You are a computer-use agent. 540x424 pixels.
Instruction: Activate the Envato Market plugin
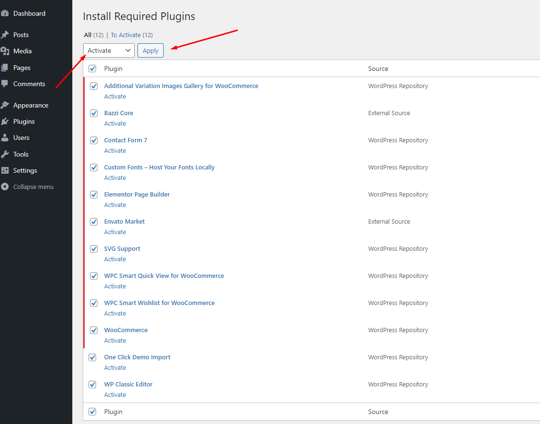coord(115,232)
